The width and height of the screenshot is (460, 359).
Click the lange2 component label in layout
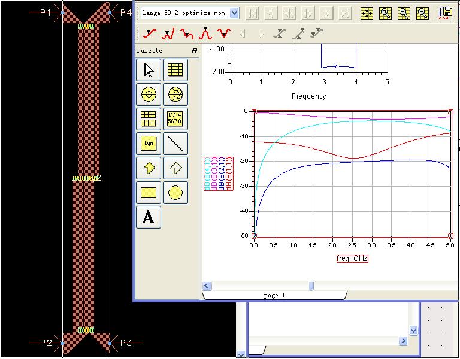(x=86, y=178)
